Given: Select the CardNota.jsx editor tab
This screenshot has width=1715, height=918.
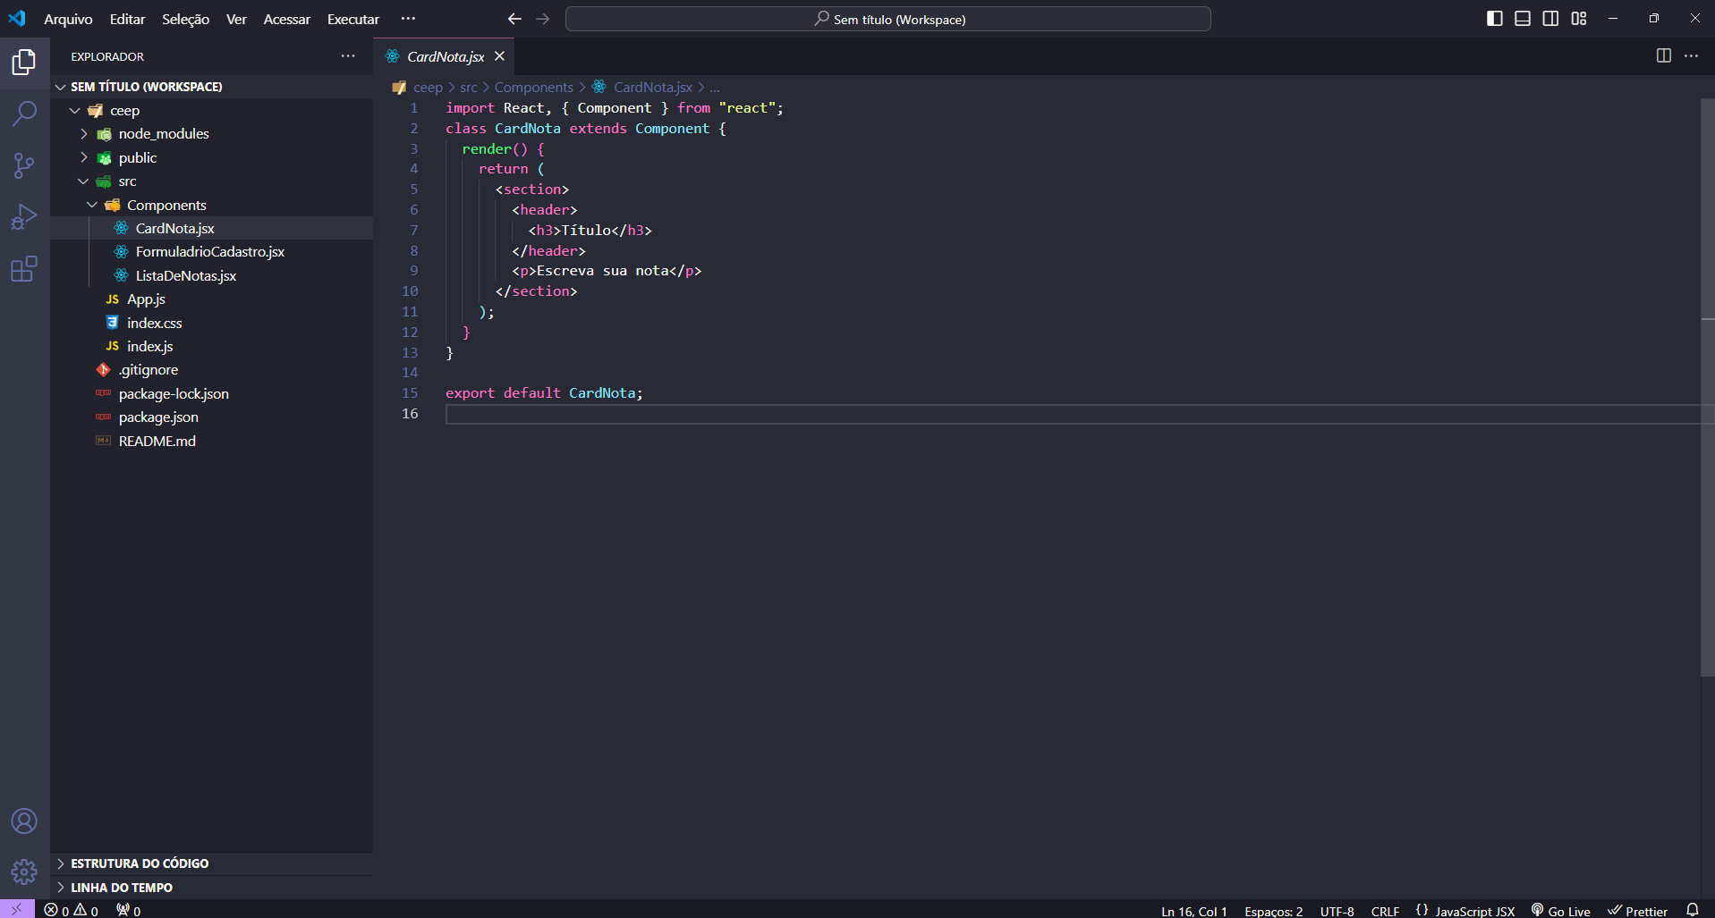Looking at the screenshot, I should 445,56.
